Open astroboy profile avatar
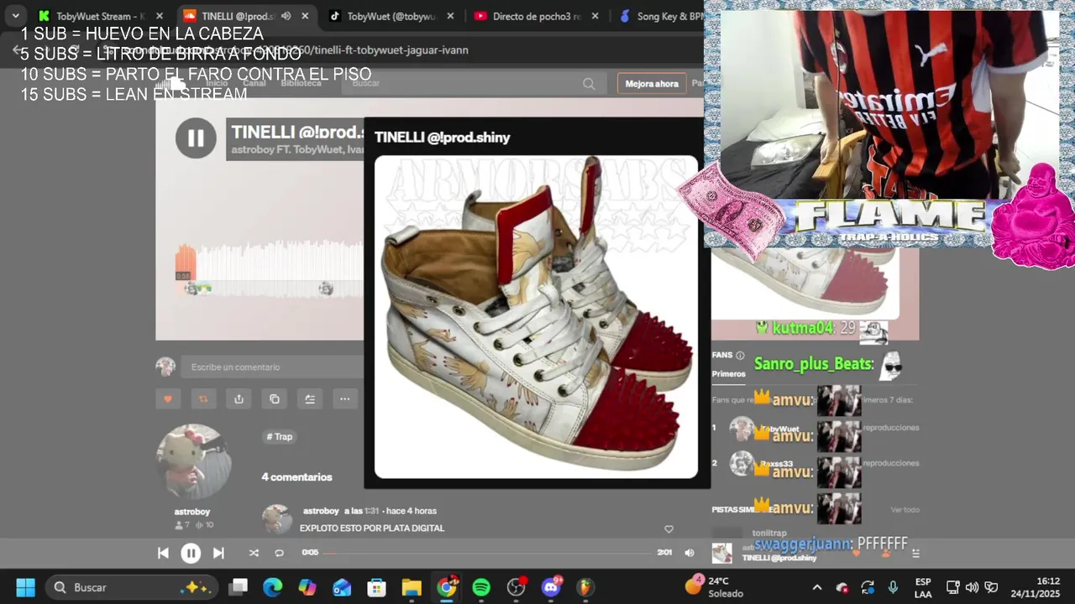 (x=192, y=462)
